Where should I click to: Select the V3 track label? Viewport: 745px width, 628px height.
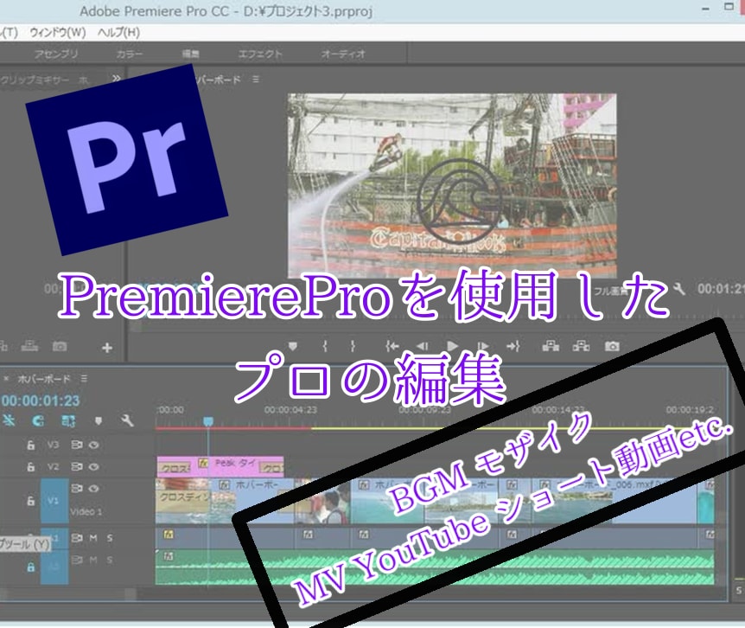(54, 445)
